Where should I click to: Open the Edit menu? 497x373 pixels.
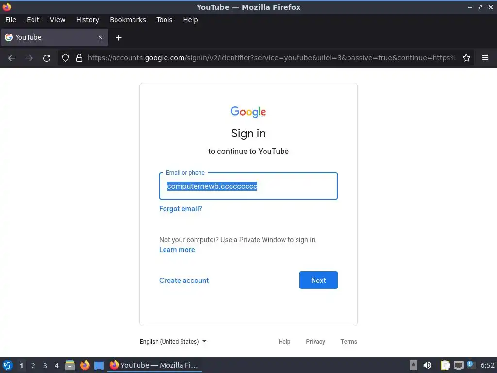tap(33, 20)
